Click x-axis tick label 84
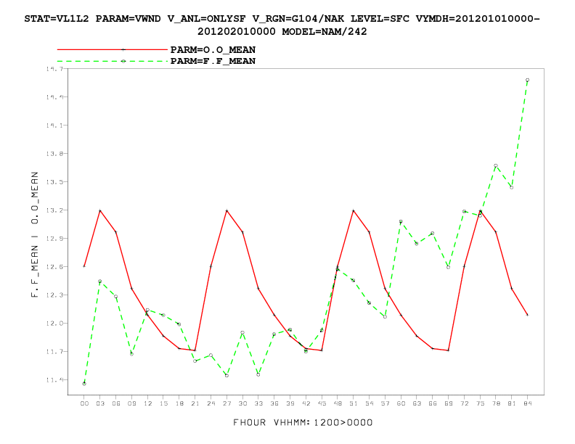575x444 pixels. [527, 403]
